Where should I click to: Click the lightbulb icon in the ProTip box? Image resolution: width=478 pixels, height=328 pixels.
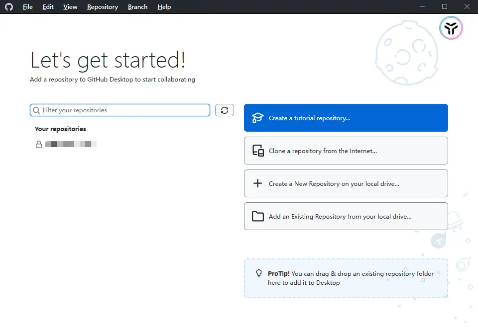tap(259, 273)
